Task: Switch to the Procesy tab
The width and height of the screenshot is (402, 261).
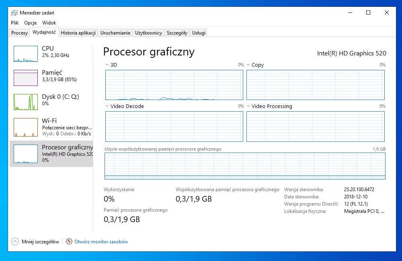Action: pyautogui.click(x=19, y=33)
